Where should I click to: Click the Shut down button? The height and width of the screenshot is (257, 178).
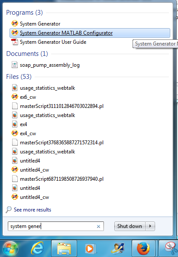[129, 226]
